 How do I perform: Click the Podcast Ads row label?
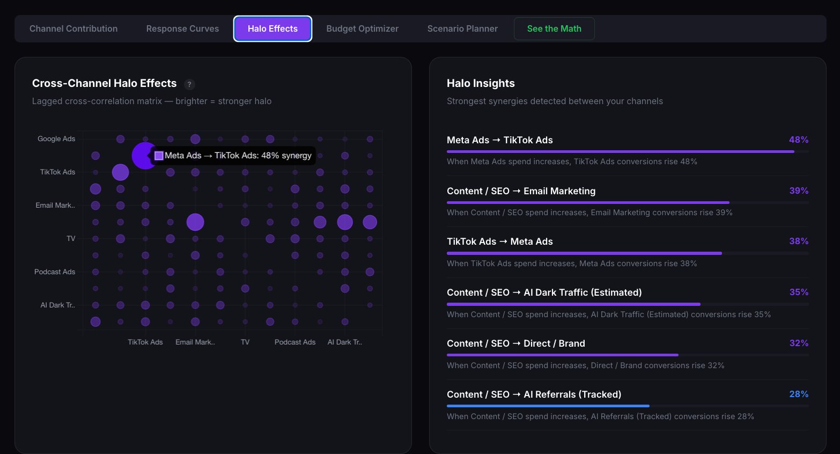pyautogui.click(x=55, y=272)
